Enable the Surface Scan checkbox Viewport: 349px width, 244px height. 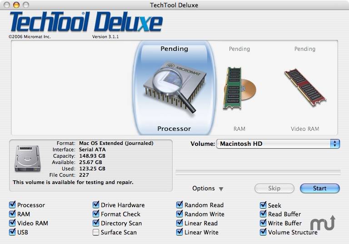point(96,232)
